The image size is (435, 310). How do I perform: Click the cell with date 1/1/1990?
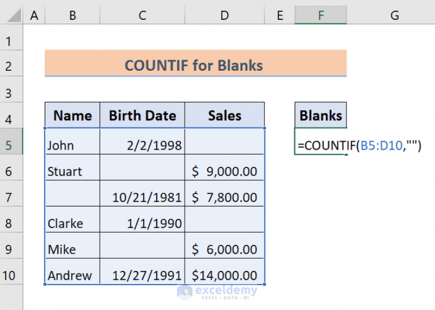142,219
